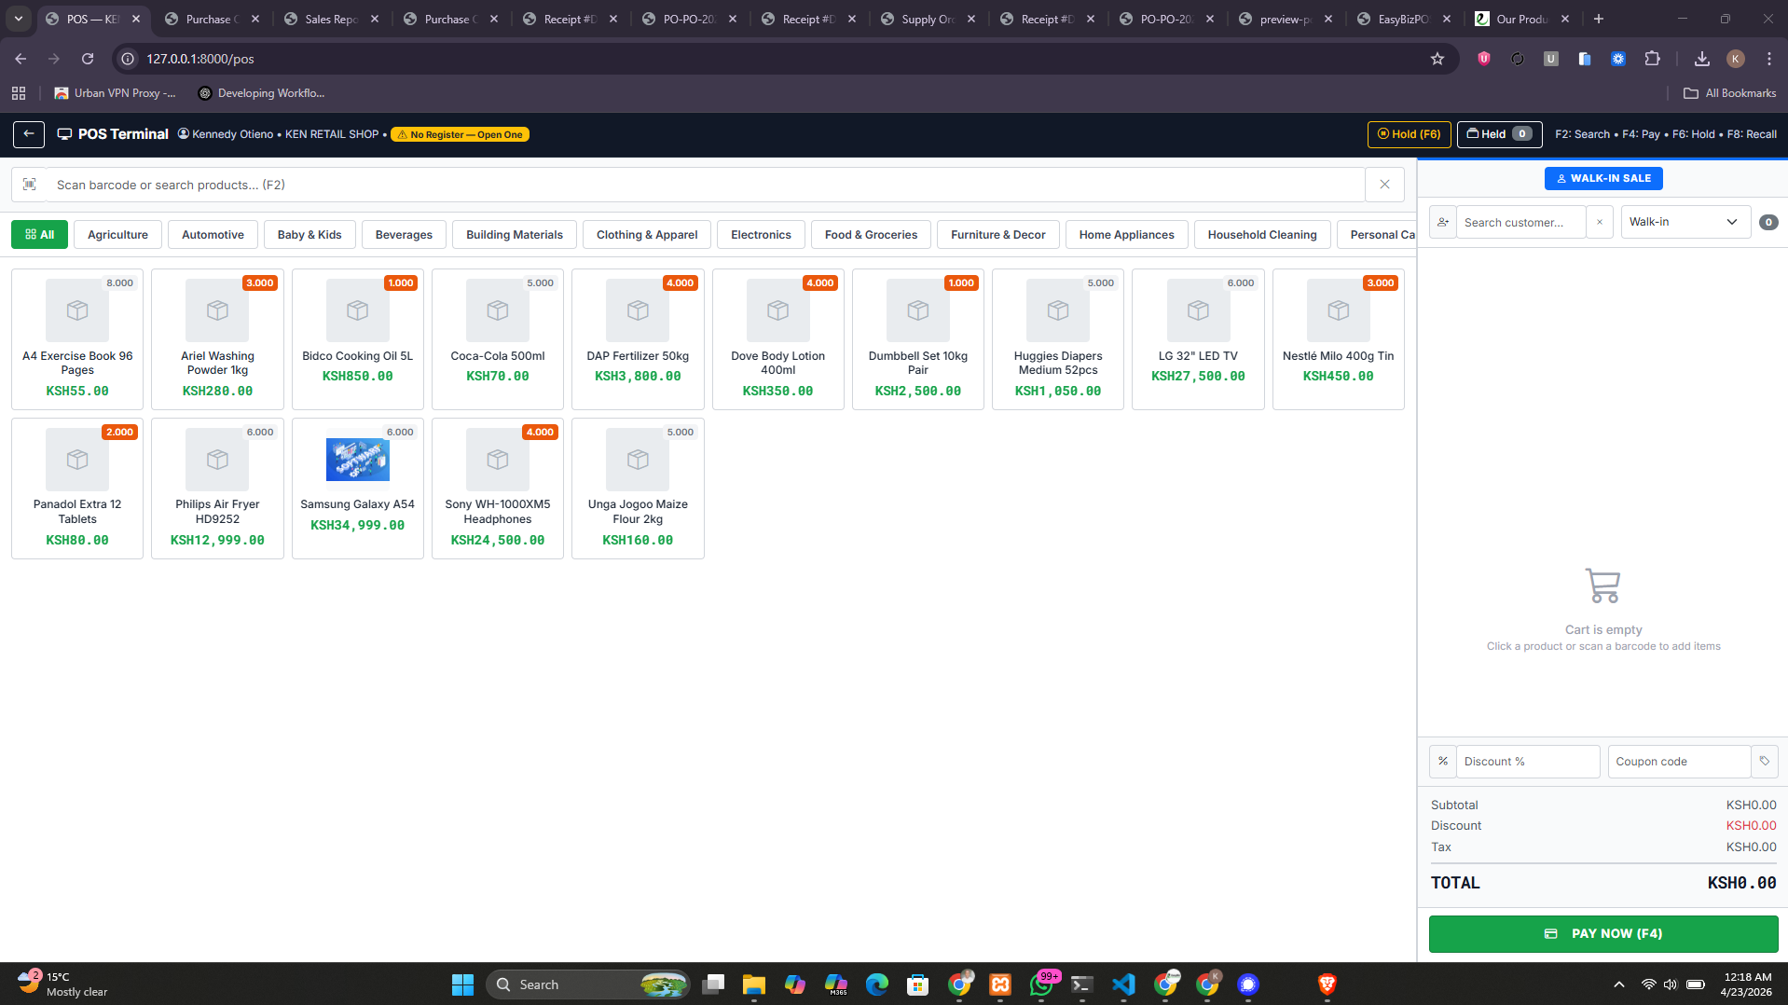
Task: Clear the product search with the X icon
Action: pos(1384,185)
